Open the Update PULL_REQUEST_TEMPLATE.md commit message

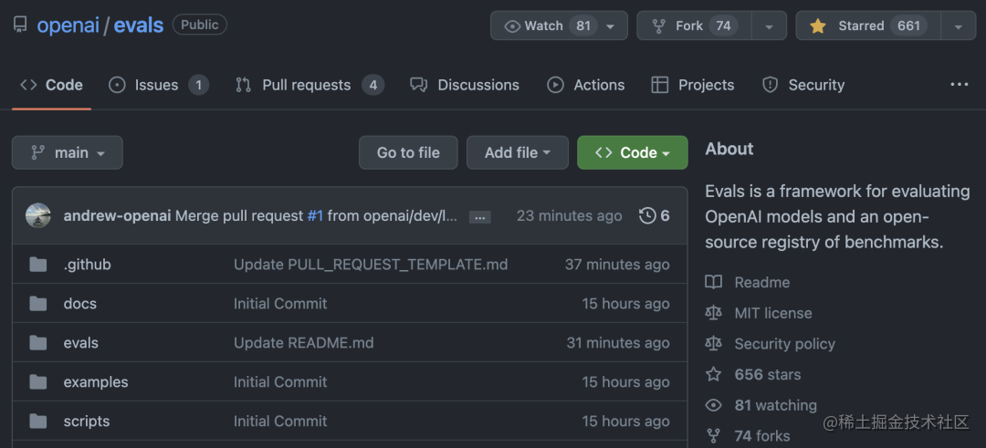371,265
